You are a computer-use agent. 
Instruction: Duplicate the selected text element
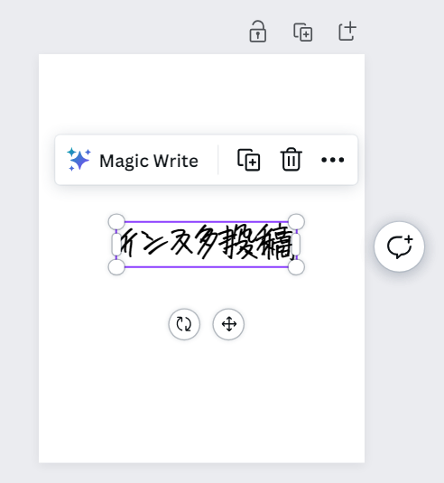[249, 160]
